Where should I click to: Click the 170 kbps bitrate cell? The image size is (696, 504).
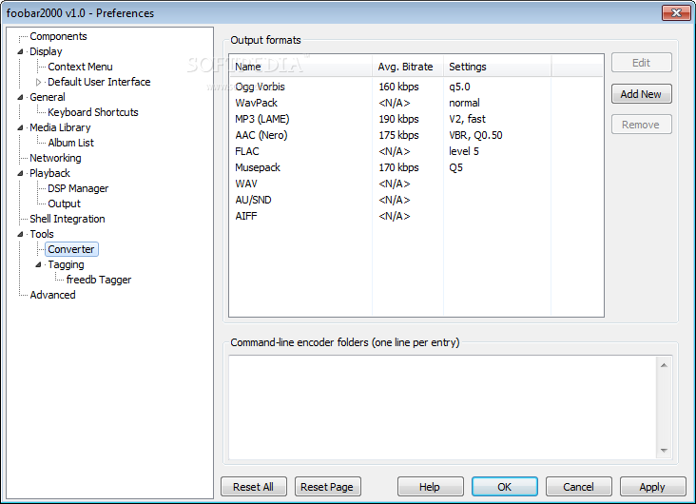(398, 167)
